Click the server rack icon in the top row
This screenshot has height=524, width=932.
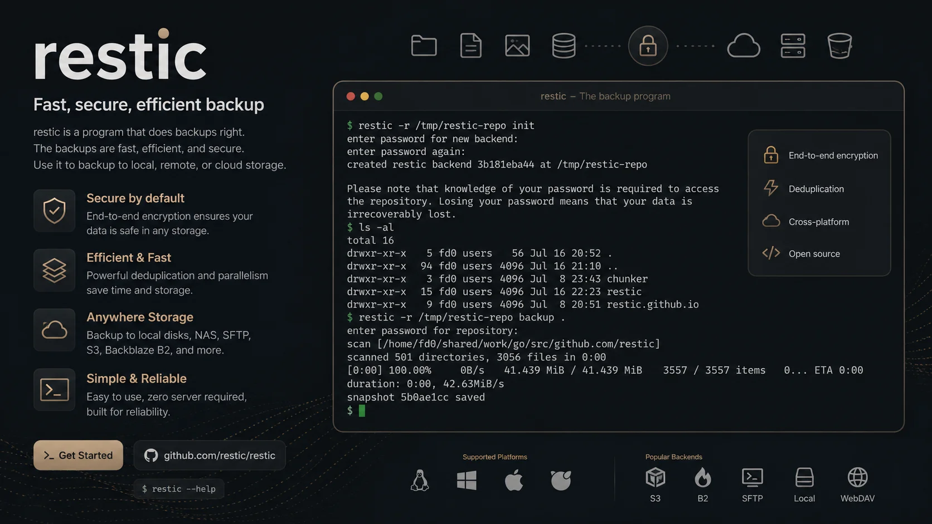793,46
